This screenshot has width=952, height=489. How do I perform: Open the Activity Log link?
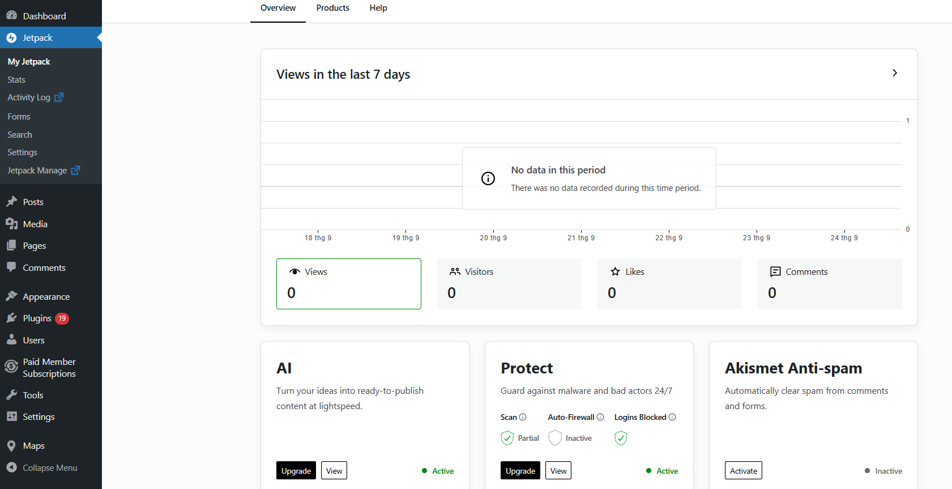pyautogui.click(x=29, y=97)
